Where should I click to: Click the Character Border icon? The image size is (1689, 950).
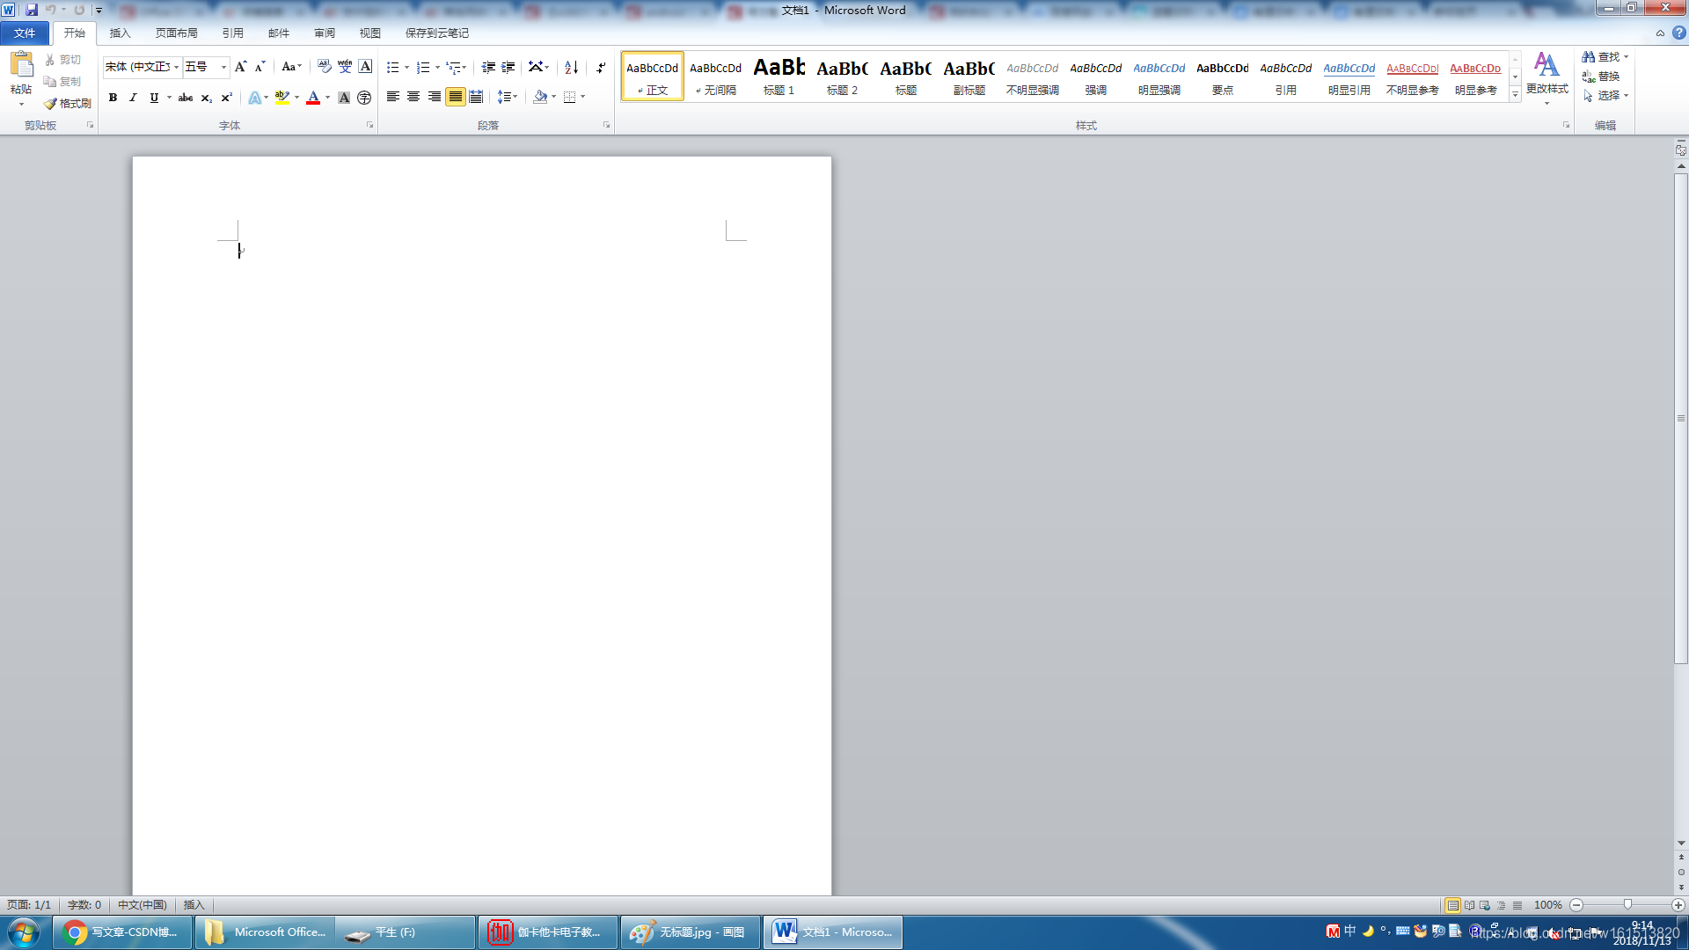(x=365, y=67)
